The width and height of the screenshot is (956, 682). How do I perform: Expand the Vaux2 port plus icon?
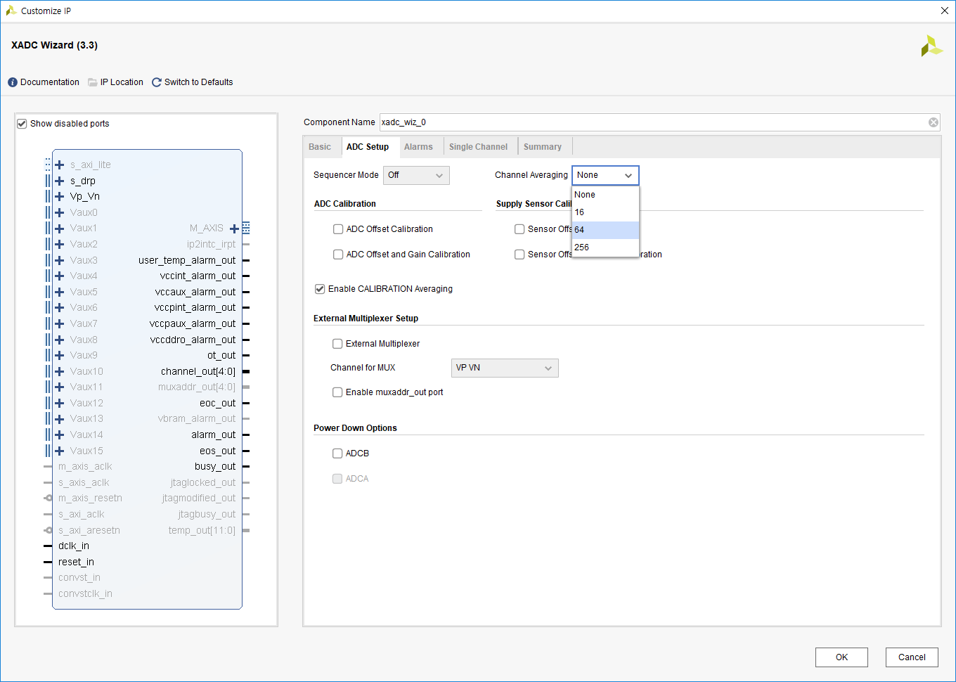point(60,244)
